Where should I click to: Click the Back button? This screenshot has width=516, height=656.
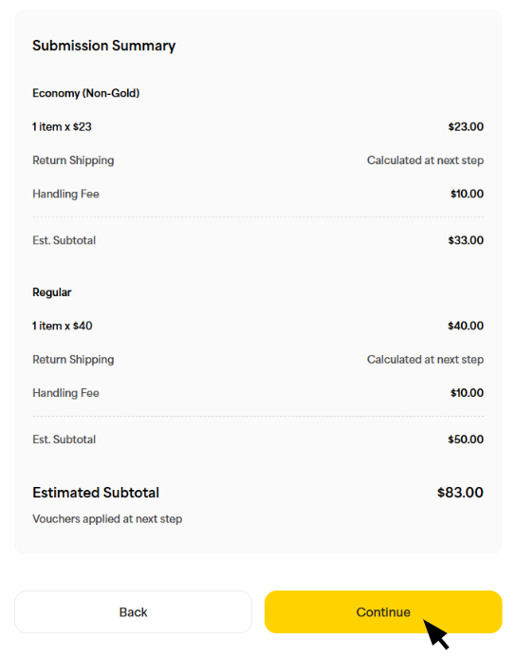pos(133,611)
